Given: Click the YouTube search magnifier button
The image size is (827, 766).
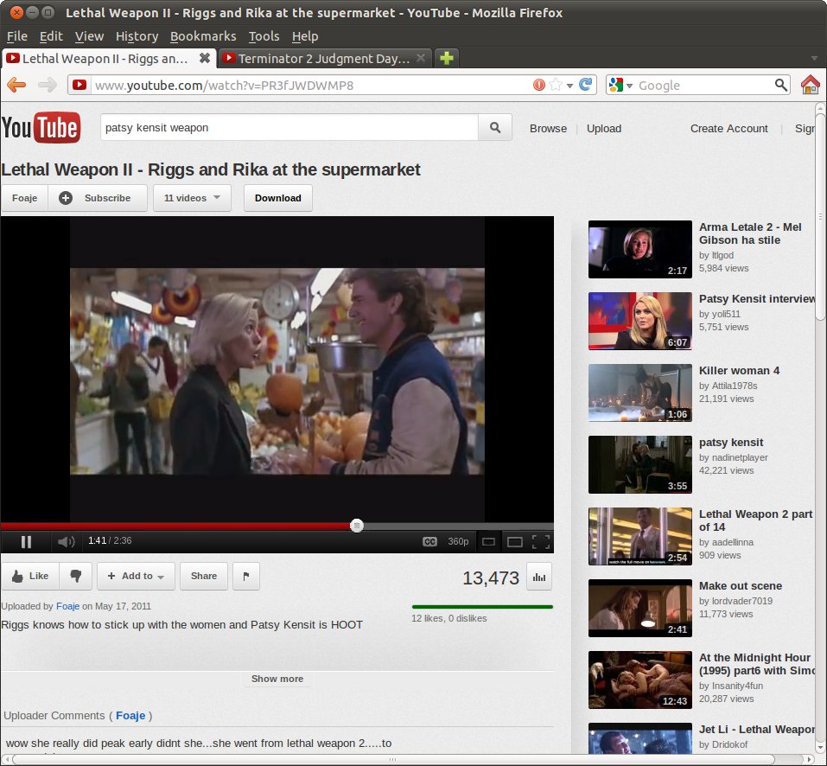Looking at the screenshot, I should pyautogui.click(x=494, y=127).
